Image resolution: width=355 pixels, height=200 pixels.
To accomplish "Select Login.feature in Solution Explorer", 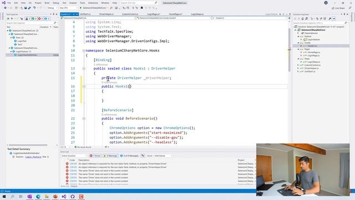I will (x=313, y=39).
